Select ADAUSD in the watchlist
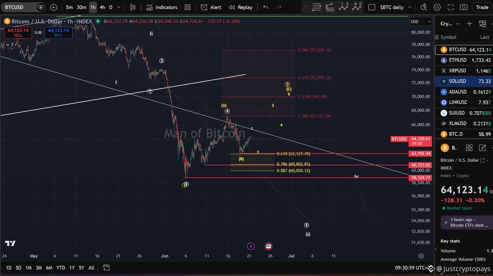Viewport: 493px width, 276px height. coord(464,92)
